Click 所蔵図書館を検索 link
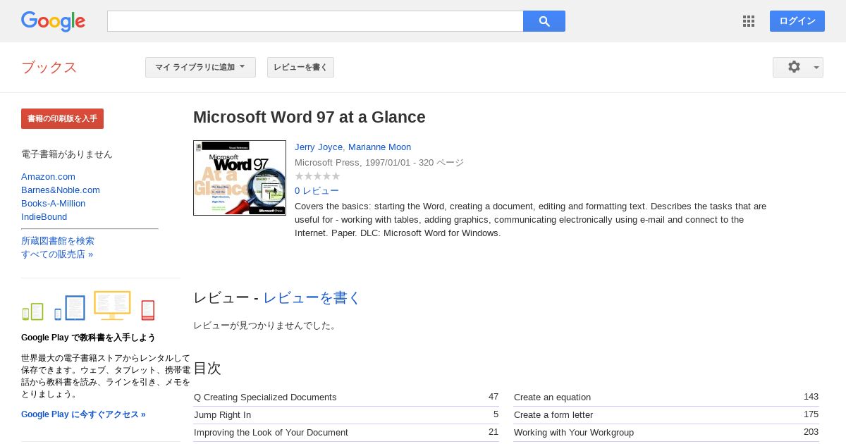Image resolution: width=846 pixels, height=444 pixels. coord(58,240)
